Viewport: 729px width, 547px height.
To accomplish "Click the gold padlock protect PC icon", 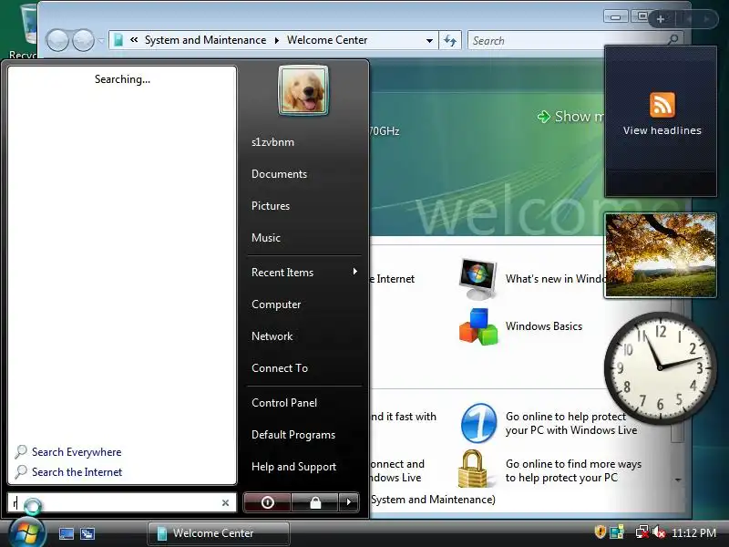I will pos(473,469).
